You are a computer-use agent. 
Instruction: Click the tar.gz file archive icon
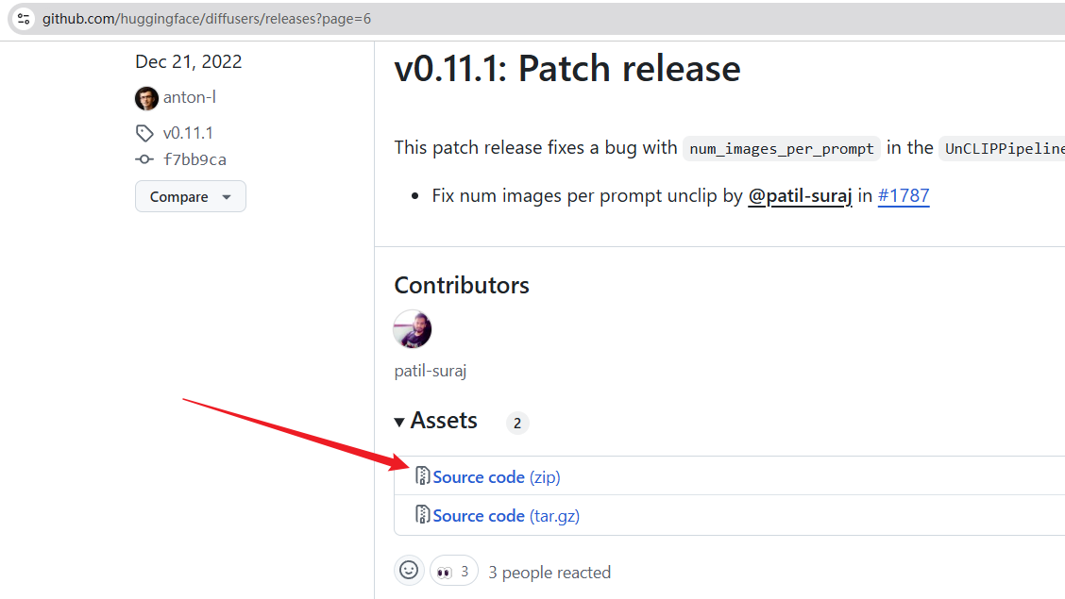(423, 515)
